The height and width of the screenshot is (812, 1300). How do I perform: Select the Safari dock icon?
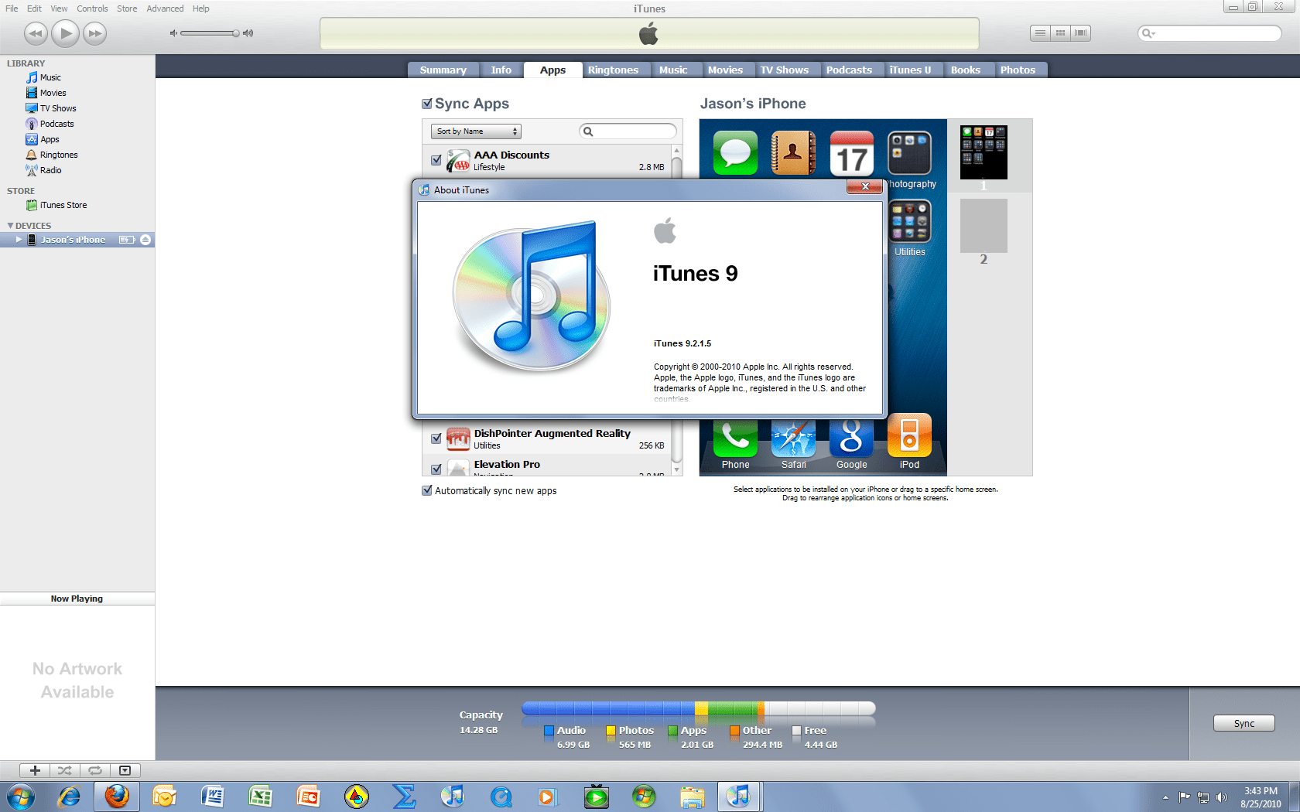pos(793,438)
